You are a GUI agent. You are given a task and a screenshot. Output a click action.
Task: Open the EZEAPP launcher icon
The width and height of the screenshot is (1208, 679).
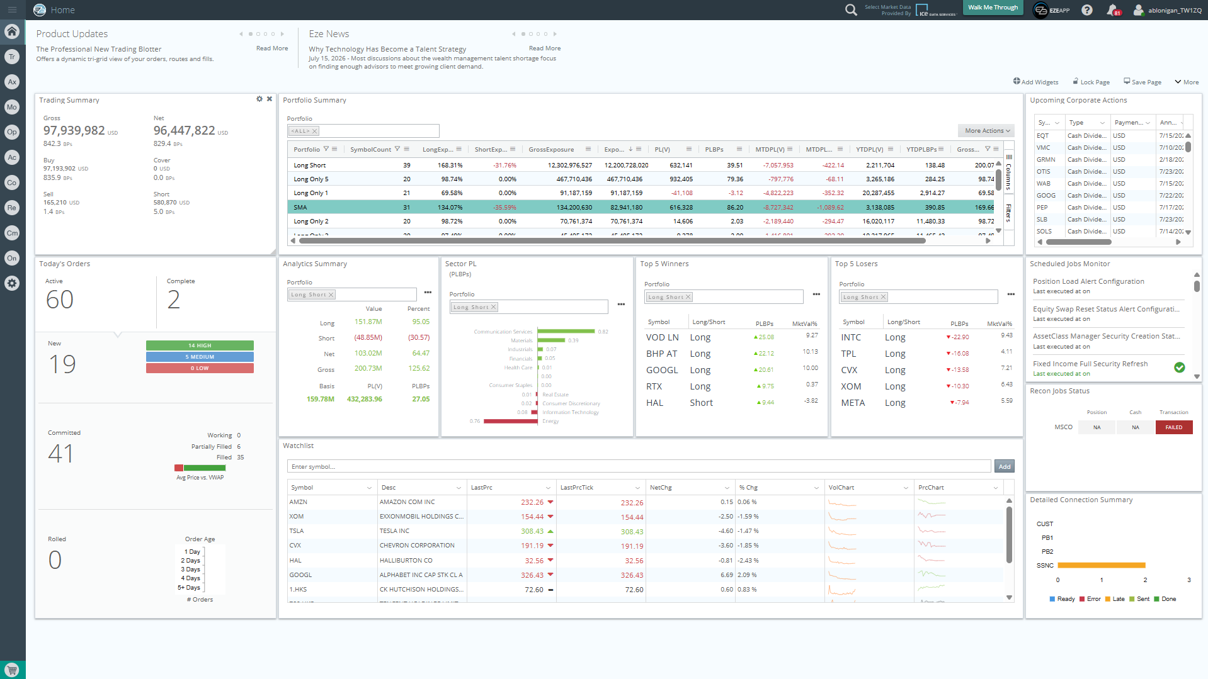1041,10
